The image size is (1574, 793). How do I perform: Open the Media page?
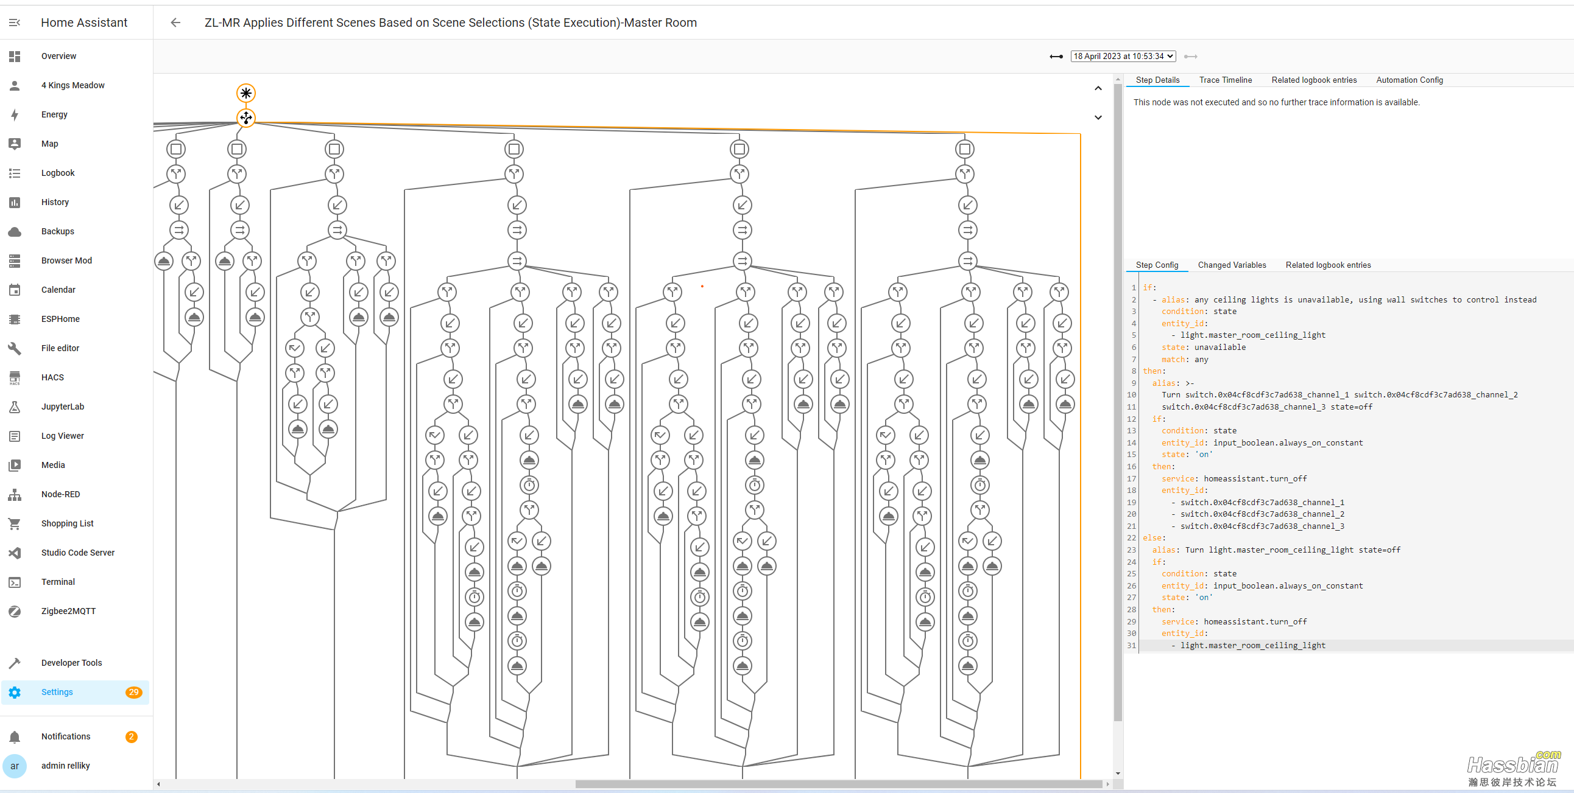[75, 465]
